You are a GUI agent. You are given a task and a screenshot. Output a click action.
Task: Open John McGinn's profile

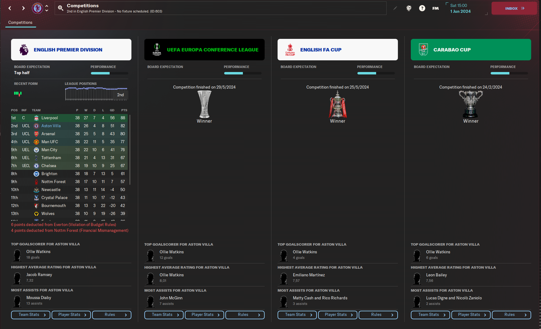(x=172, y=298)
